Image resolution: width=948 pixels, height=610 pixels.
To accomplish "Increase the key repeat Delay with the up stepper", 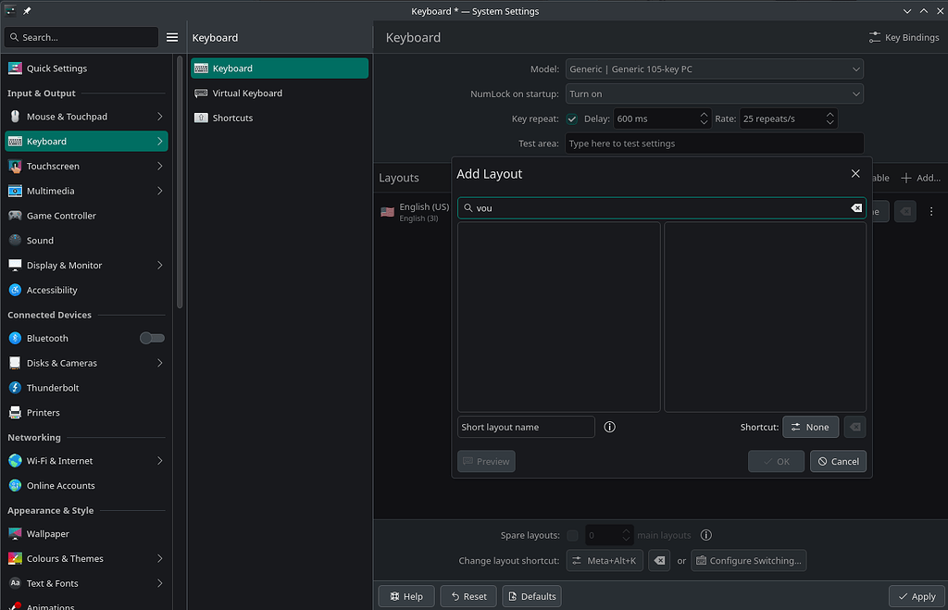I will pyautogui.click(x=705, y=114).
